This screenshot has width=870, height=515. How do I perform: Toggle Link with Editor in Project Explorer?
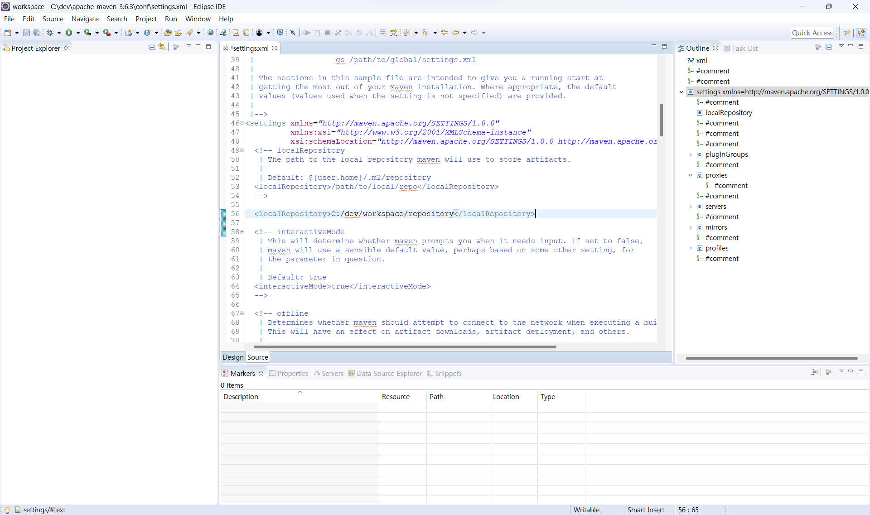[x=162, y=47]
